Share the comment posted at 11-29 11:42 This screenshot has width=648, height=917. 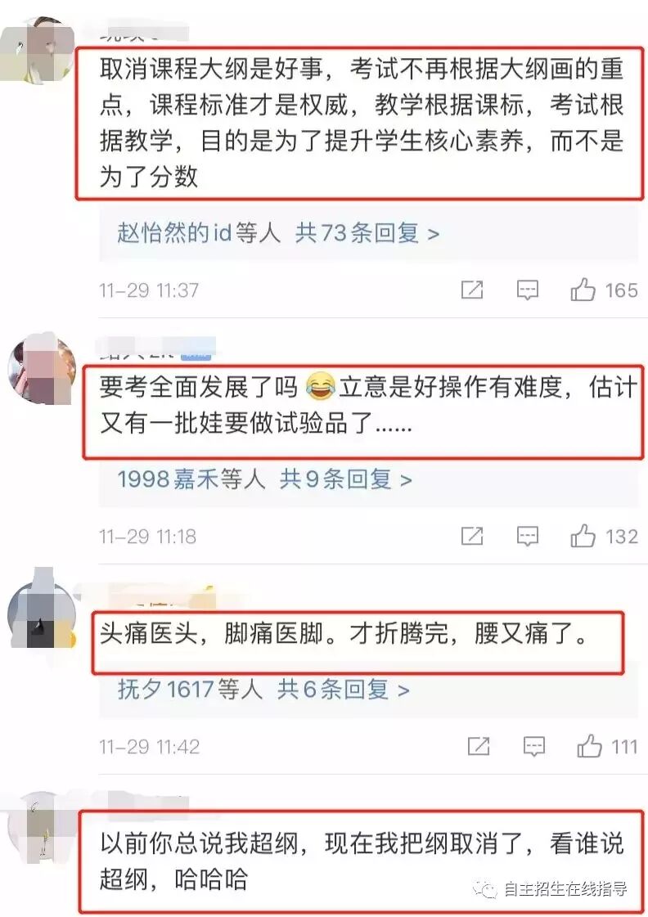479,746
